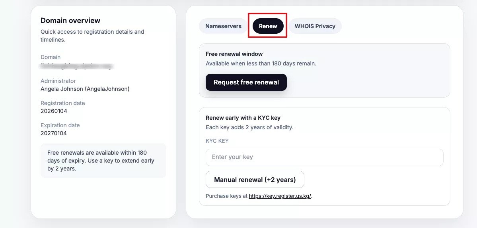
Task: Focus the Enter your key field
Action: point(324,157)
